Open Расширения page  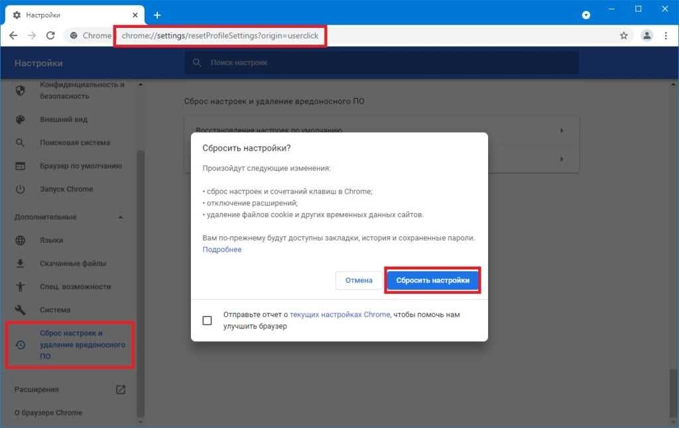36,390
